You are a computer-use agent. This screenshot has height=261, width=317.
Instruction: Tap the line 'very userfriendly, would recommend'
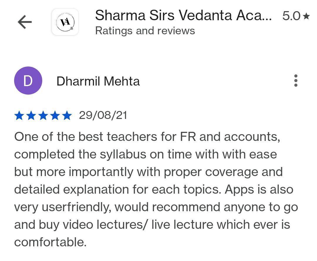coord(156,207)
